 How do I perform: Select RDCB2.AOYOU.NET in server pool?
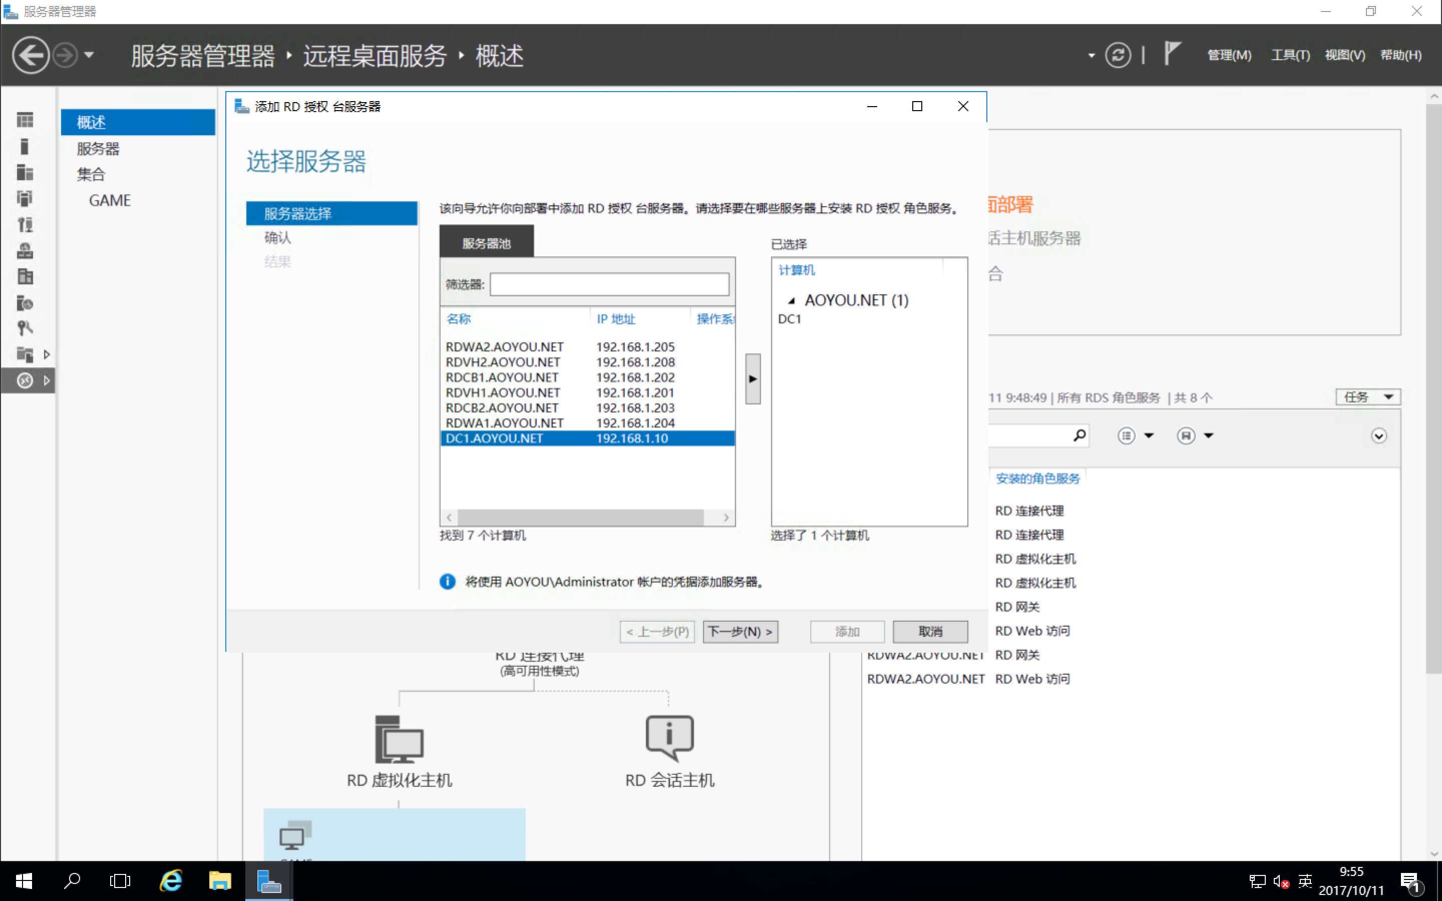coord(587,407)
